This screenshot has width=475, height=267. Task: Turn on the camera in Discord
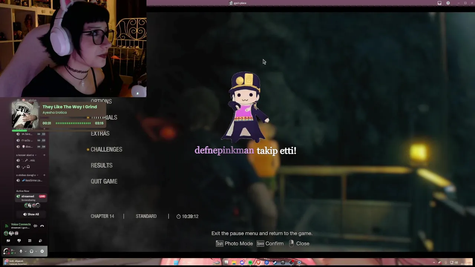pos(8,241)
